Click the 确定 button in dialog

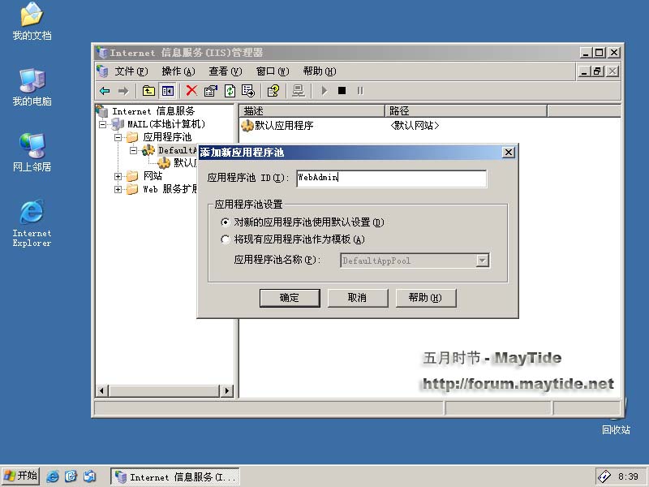[290, 298]
